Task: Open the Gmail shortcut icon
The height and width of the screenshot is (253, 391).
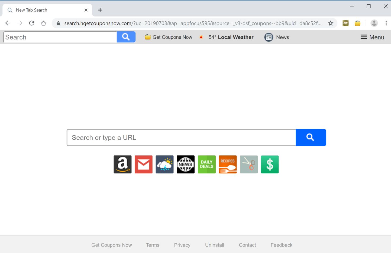Action: 143,164
